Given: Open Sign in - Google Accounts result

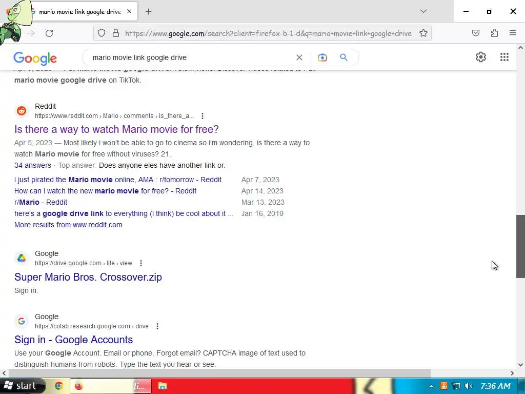Looking at the screenshot, I should [x=74, y=340].
